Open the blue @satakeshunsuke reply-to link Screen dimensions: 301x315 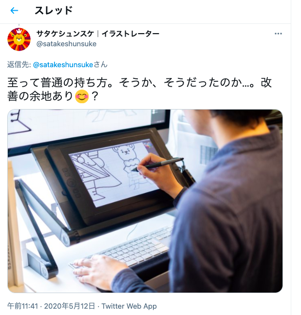click(x=63, y=65)
